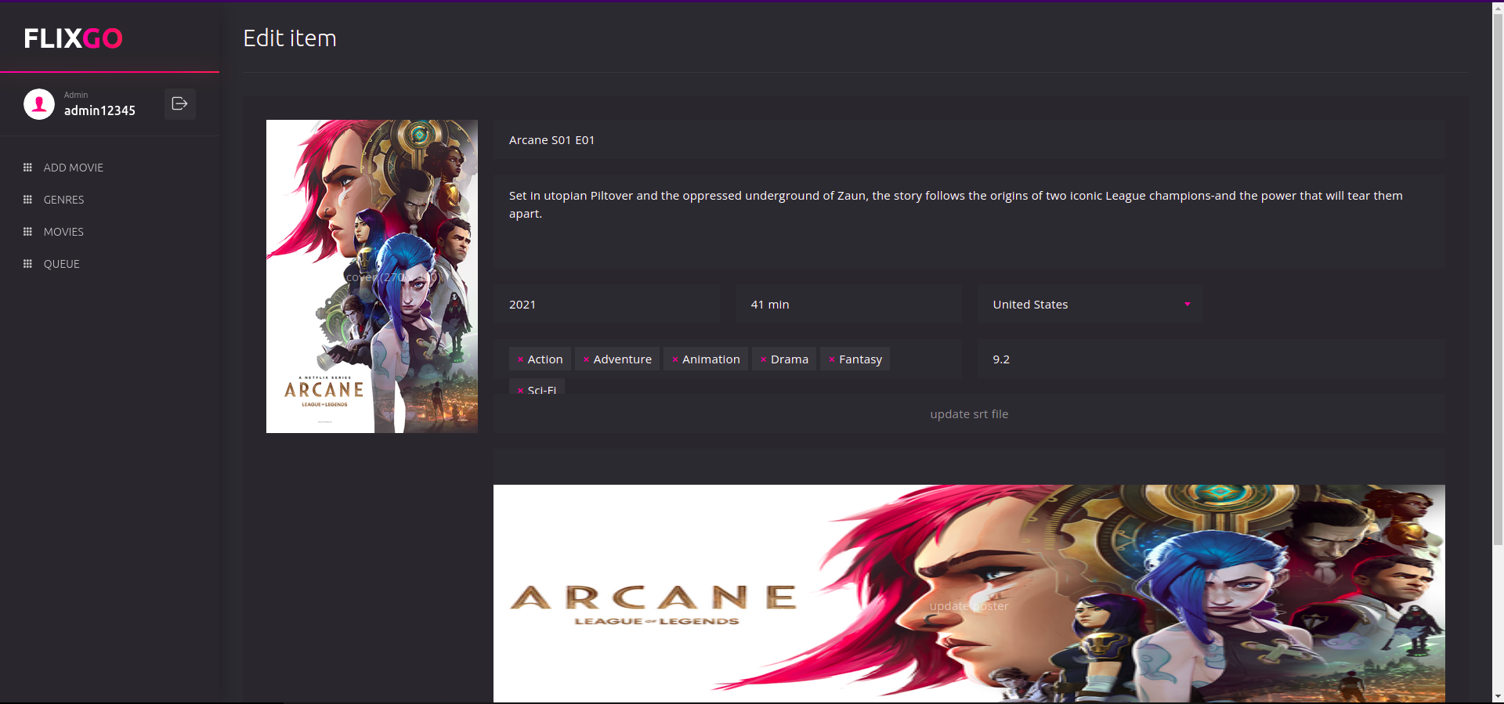
Task: Click the Animation genre tag label
Action: coord(710,359)
